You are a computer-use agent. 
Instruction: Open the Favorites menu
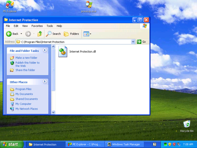tap(37, 26)
